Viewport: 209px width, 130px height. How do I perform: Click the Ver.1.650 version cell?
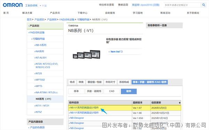click(141, 118)
